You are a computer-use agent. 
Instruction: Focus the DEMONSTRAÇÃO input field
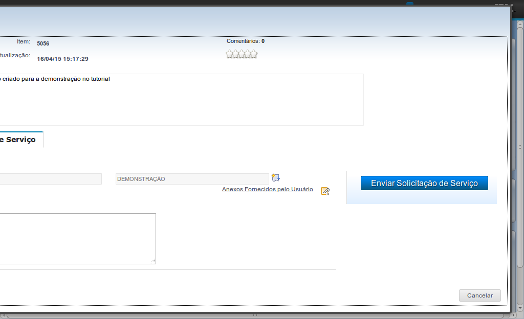pyautogui.click(x=192, y=179)
